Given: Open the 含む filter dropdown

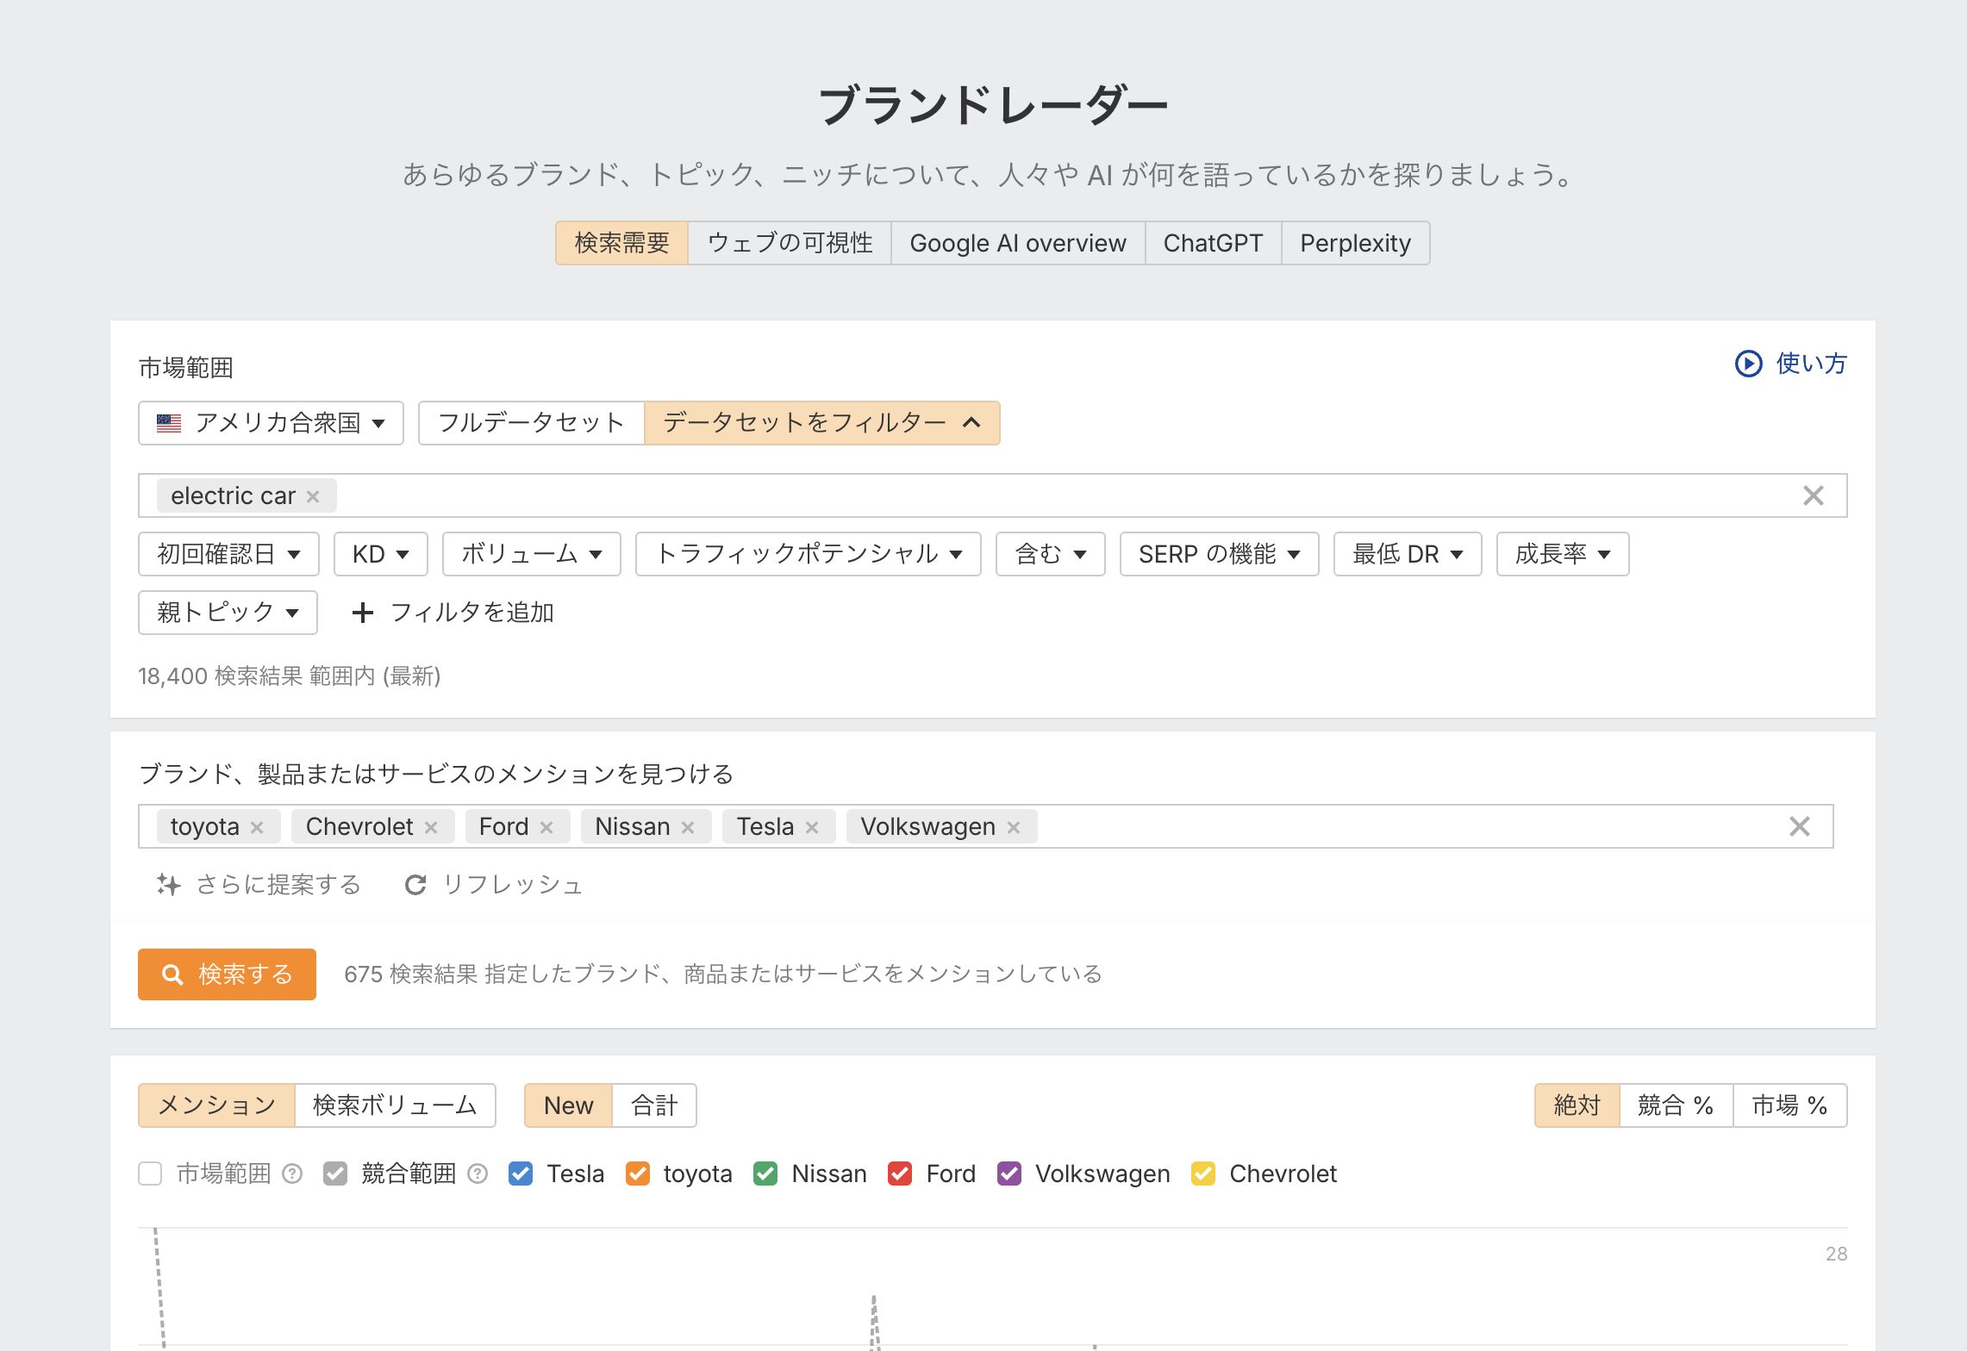Looking at the screenshot, I should click(1051, 554).
